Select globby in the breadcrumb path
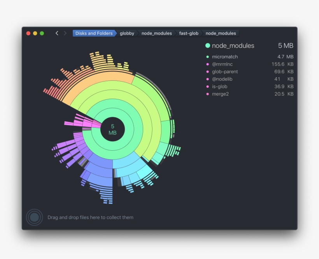319x259 pixels. pyautogui.click(x=127, y=33)
